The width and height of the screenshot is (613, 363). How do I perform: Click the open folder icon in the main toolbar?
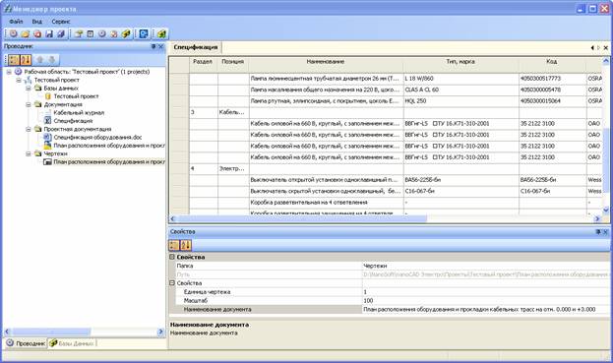pyautogui.click(x=26, y=34)
